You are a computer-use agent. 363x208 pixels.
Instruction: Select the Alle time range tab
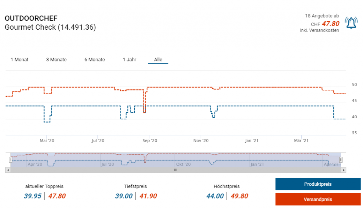[x=158, y=60]
